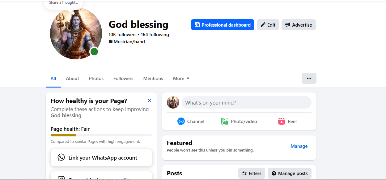Click the Channel icon in composer

click(181, 121)
